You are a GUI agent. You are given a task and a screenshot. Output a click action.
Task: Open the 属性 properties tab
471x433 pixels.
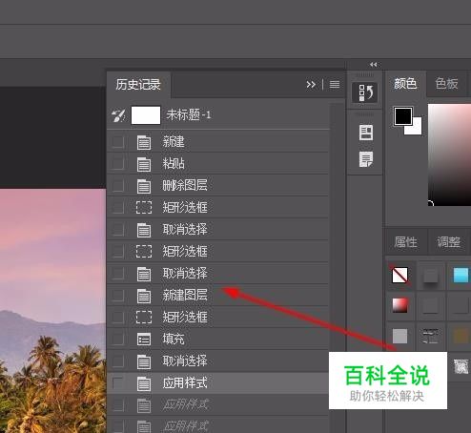pos(406,242)
